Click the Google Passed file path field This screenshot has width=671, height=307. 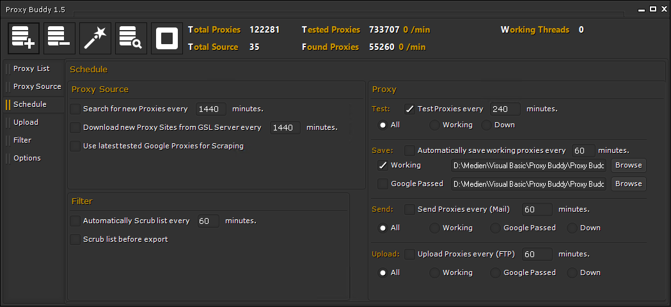(x=528, y=185)
